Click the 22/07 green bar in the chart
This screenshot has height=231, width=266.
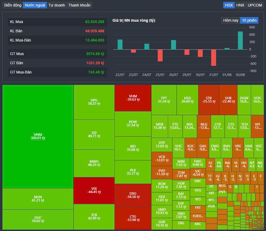[x=120, y=44]
